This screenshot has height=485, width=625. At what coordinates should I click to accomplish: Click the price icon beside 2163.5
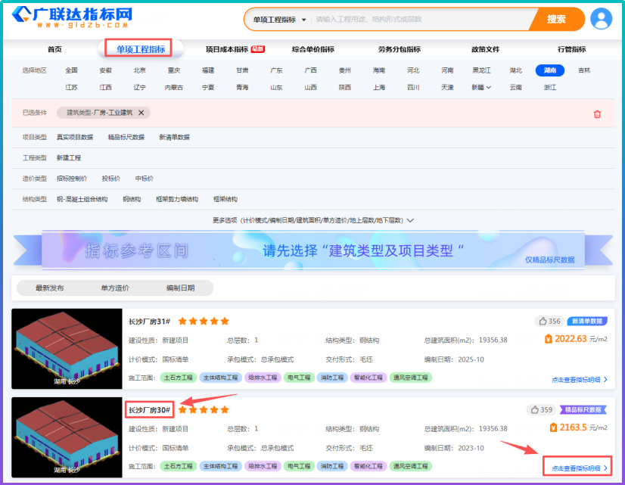pos(553,427)
